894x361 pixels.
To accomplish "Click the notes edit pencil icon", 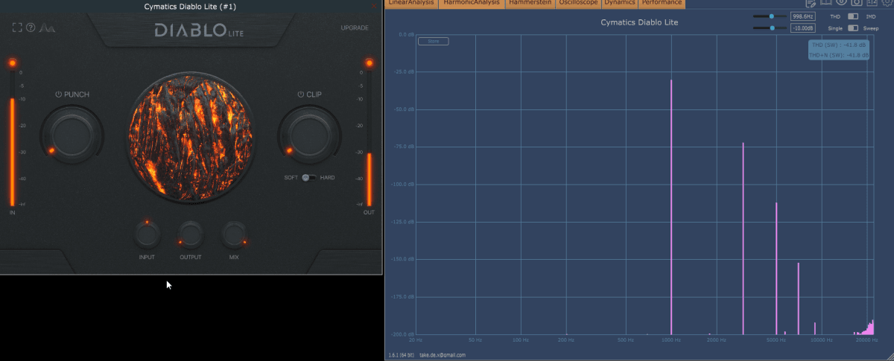I will tap(811, 3).
